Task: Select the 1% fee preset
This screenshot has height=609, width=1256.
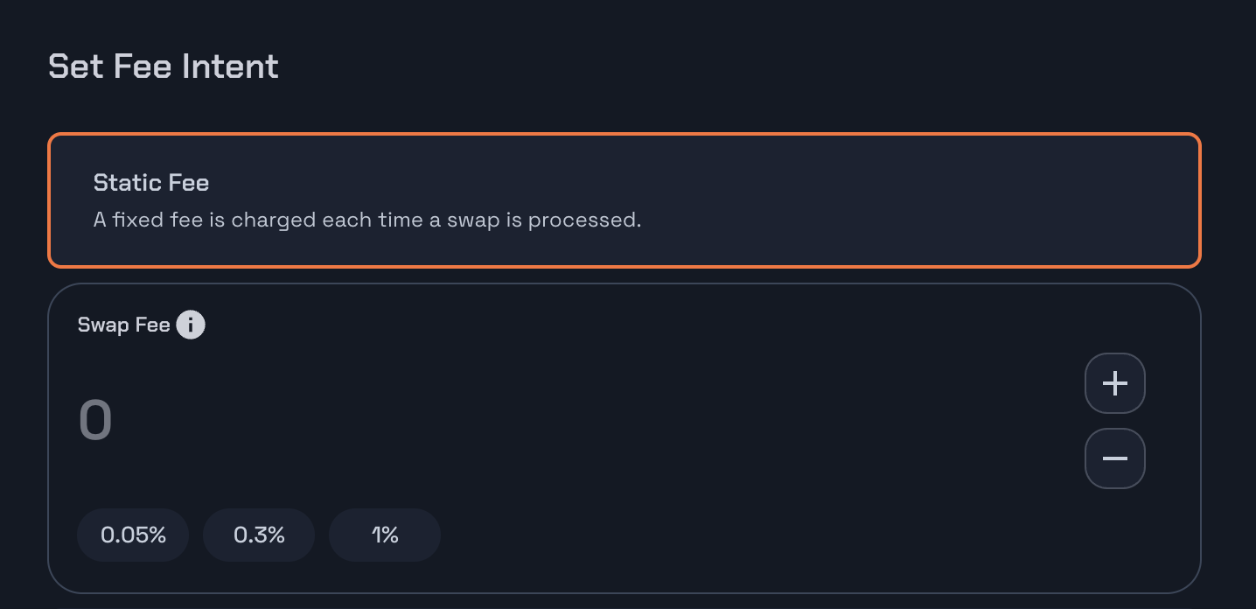Action: (x=385, y=535)
